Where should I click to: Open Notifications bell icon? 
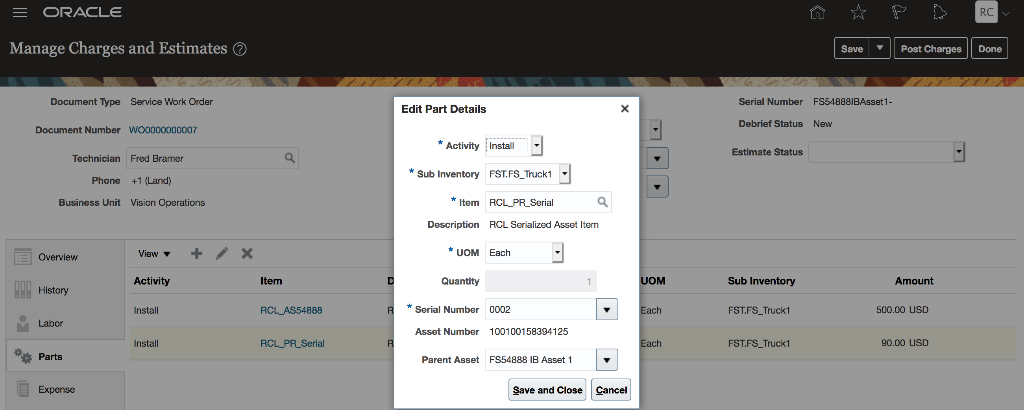(939, 12)
